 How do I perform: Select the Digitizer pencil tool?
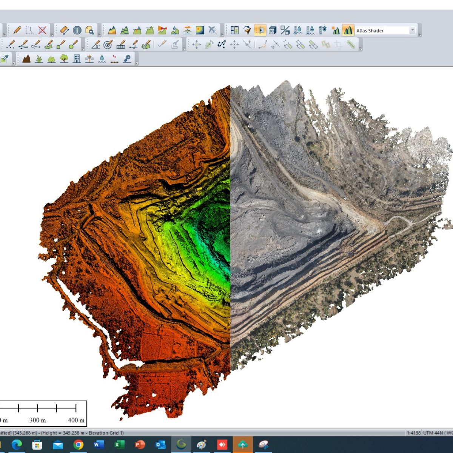(x=17, y=30)
